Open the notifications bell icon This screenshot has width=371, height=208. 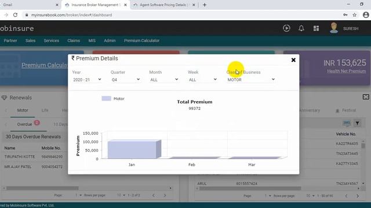301,28
